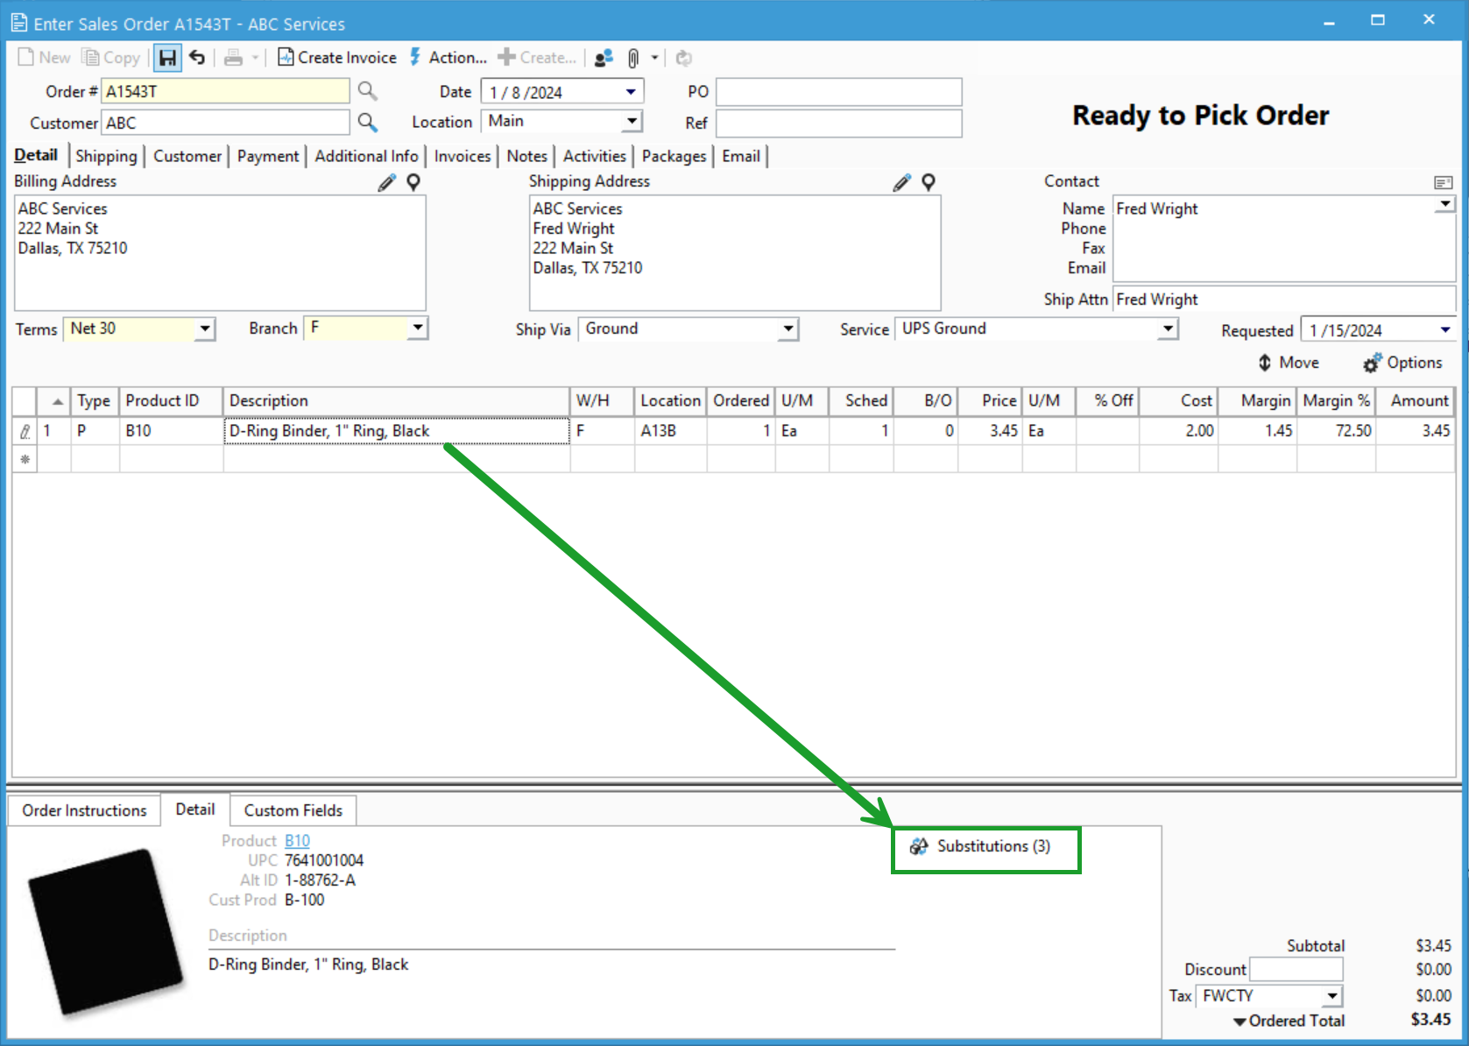Open the B10 product link
Viewport: 1469px width, 1046px height.
pos(297,840)
